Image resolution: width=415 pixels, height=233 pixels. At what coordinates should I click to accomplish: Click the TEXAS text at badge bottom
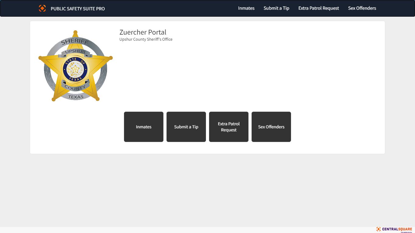click(x=76, y=97)
